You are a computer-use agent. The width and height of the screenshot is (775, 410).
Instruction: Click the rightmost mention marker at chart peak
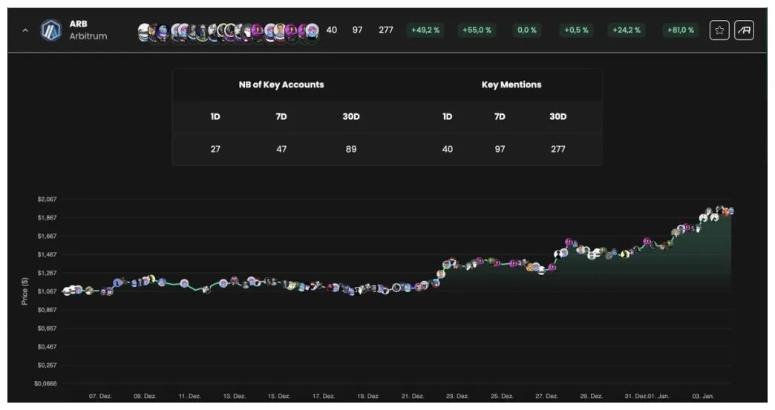(x=731, y=211)
